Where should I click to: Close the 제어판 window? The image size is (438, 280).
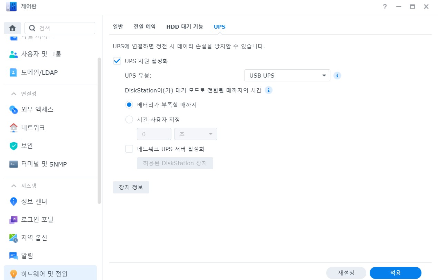pyautogui.click(x=426, y=7)
